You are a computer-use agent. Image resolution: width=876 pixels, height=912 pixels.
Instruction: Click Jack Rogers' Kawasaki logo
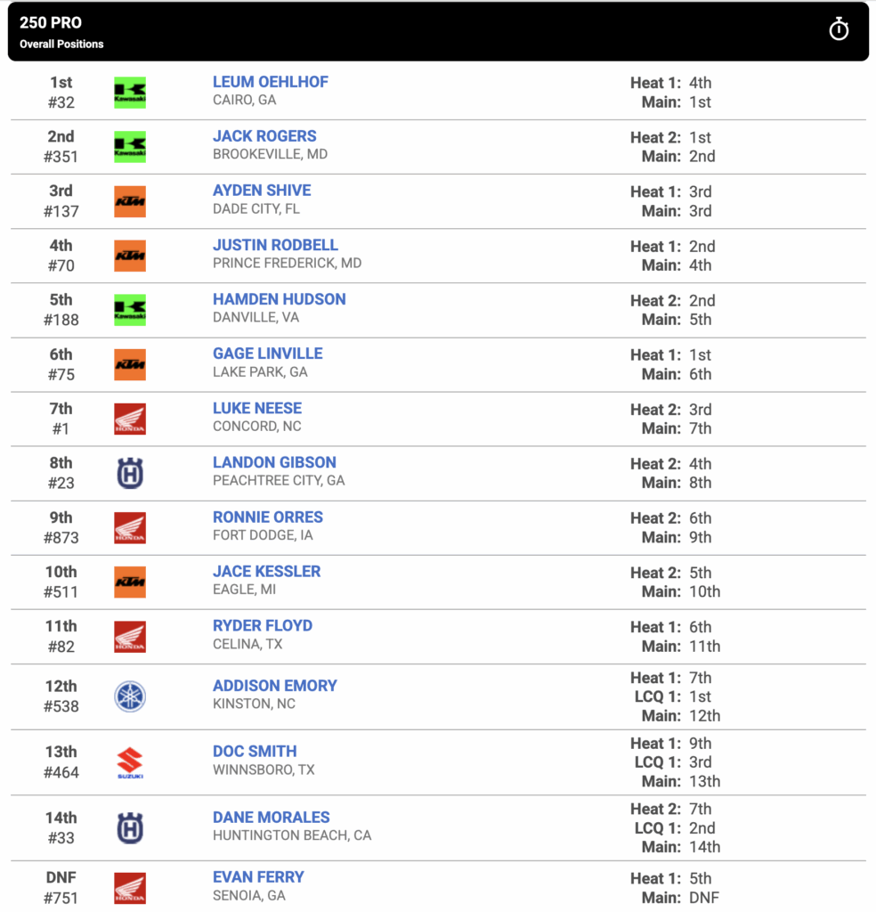pos(130,147)
